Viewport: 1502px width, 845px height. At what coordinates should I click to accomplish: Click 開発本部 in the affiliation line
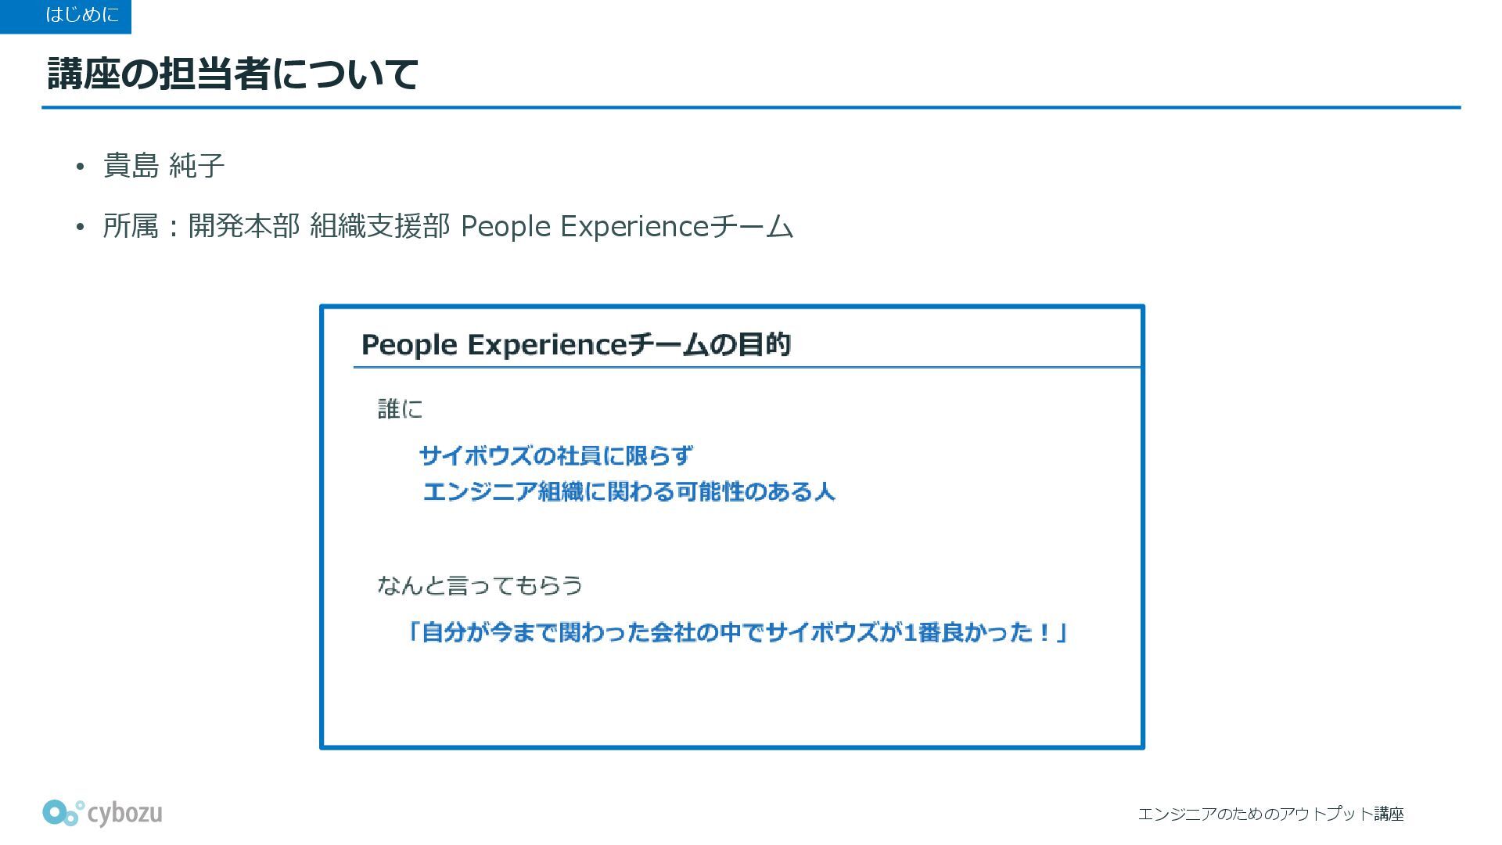pyautogui.click(x=244, y=226)
